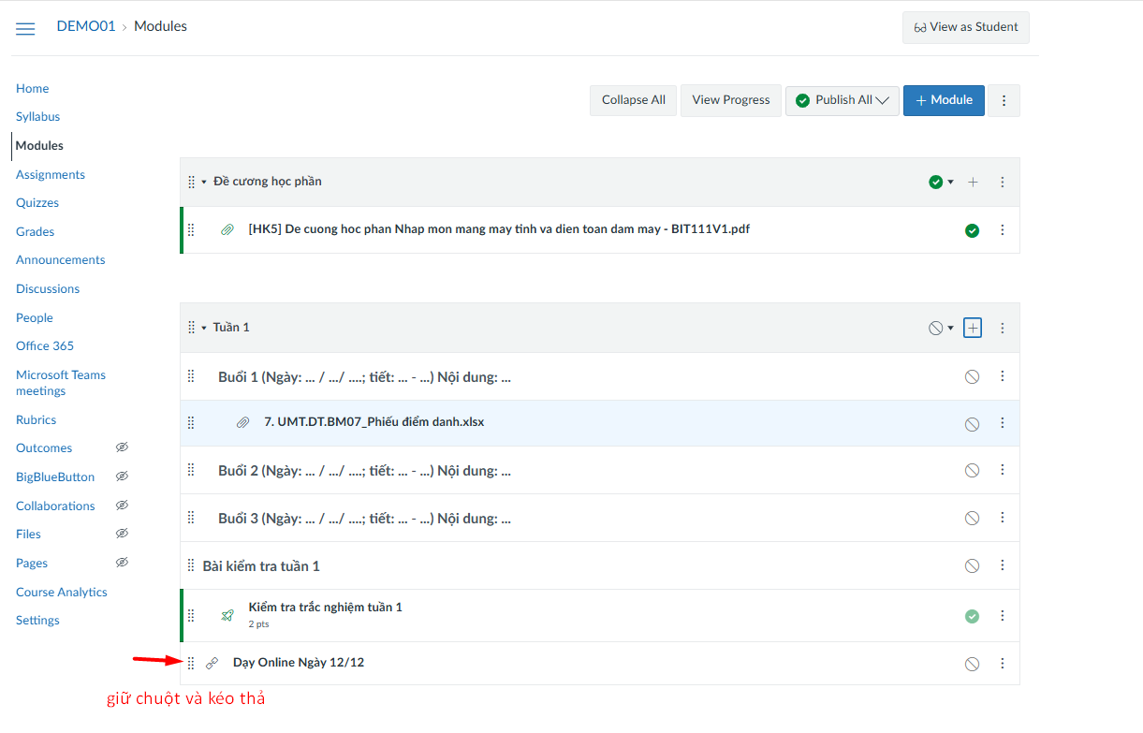Click the add item plus icon for Tuần 1
This screenshot has width=1143, height=733.
(x=973, y=328)
